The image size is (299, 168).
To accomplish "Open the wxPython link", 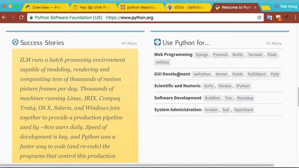I will click(x=202, y=74).
